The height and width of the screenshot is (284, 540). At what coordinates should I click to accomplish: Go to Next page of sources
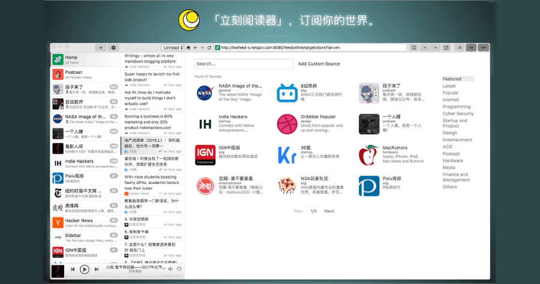tap(329, 211)
